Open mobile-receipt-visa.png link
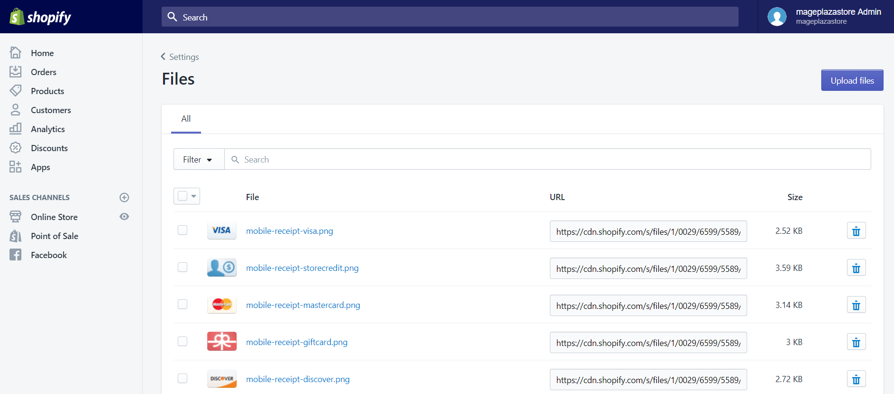894x394 pixels. point(289,231)
